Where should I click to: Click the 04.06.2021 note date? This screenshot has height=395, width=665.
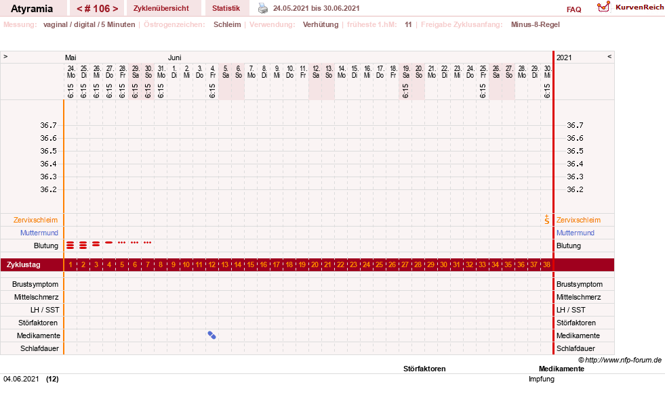21,379
